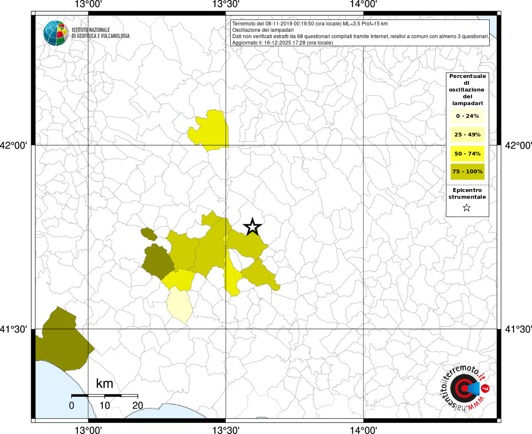
Task: Click the large olive coastal municipality
Action: [64, 339]
